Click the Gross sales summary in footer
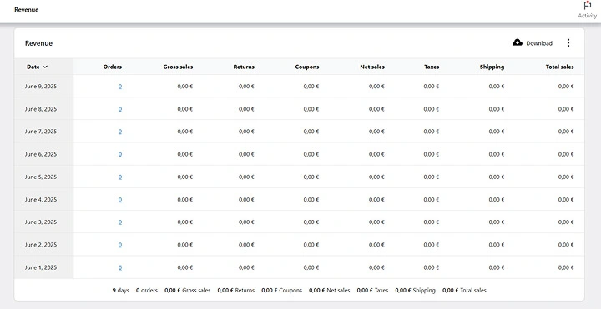 (x=188, y=291)
